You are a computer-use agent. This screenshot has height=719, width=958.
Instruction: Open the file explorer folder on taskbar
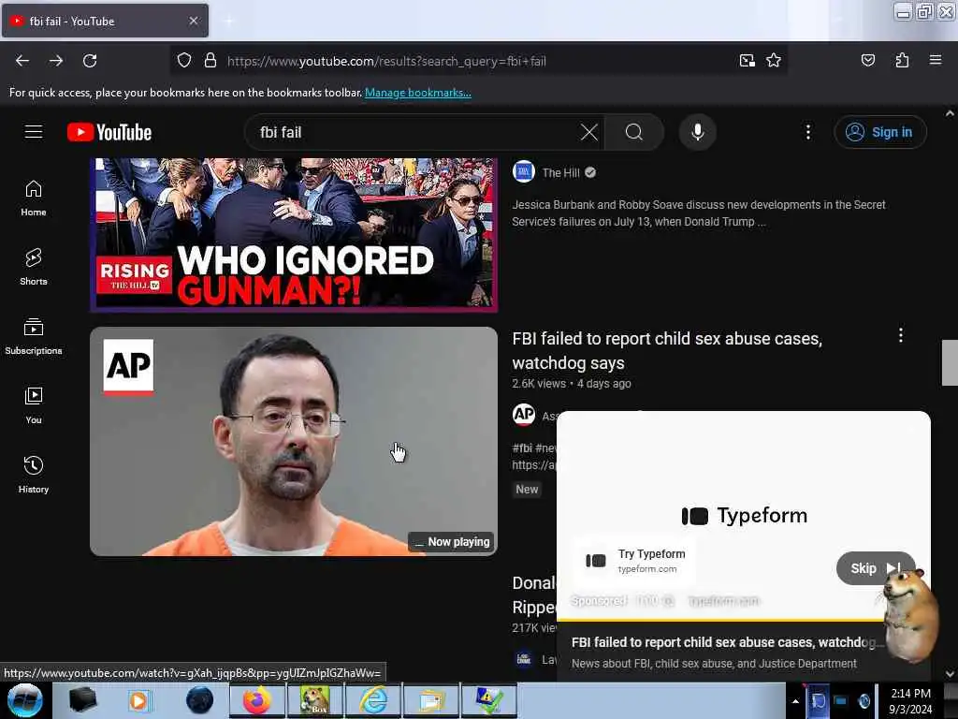[430, 700]
